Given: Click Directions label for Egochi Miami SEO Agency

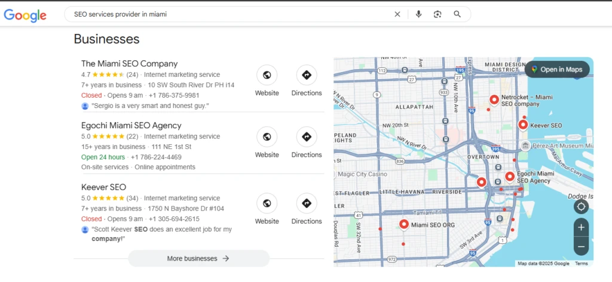Looking at the screenshot, I should (307, 154).
